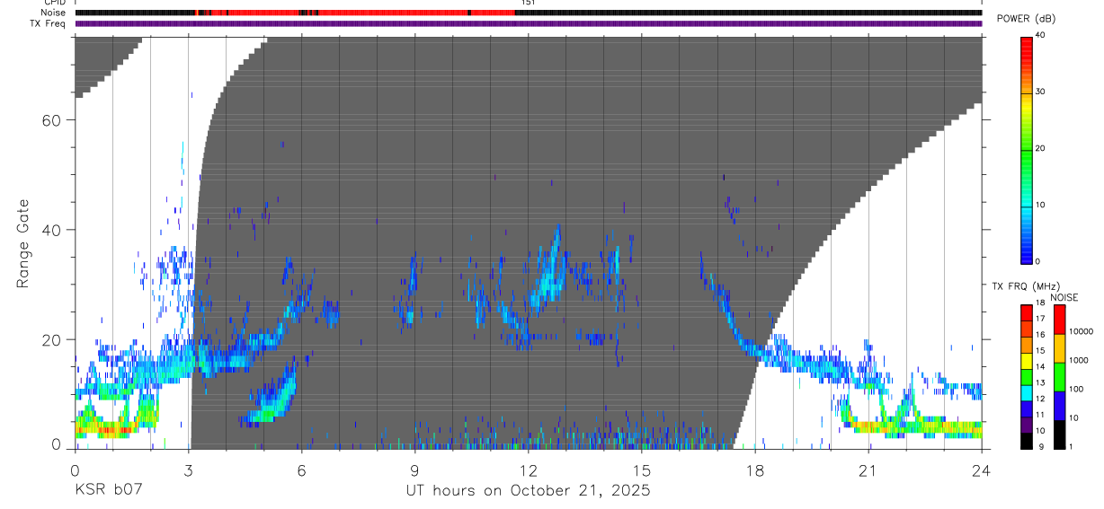
Task: Click the POWER (dB) color bar
Action: tap(1027, 150)
